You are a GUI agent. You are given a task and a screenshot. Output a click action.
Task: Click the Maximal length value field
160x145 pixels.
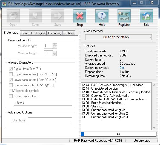48,53
